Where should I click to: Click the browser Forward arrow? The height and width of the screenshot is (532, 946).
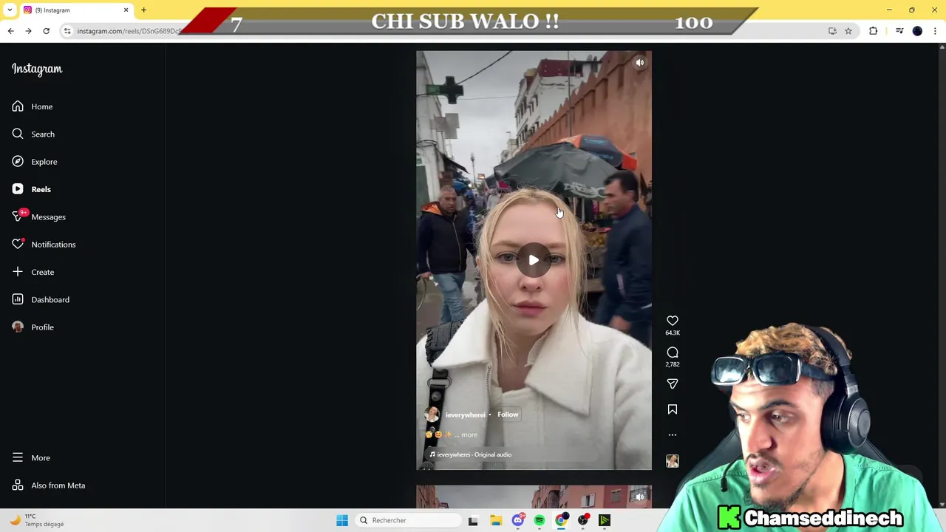click(28, 31)
